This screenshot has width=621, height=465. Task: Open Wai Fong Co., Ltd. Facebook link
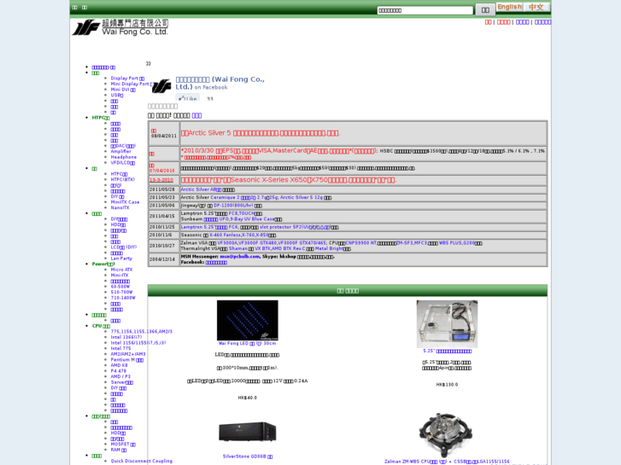click(220, 83)
